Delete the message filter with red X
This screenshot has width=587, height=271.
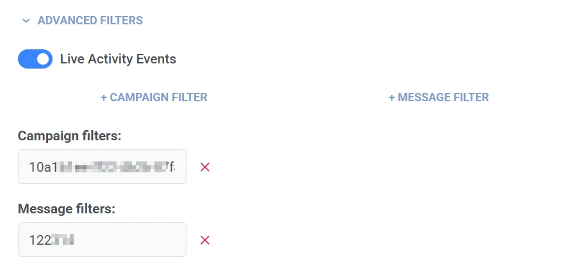tap(205, 240)
